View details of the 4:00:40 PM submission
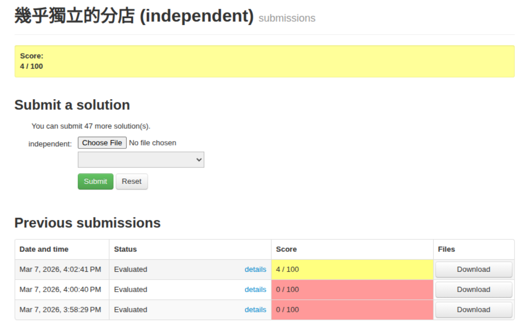523x329 pixels. point(255,290)
